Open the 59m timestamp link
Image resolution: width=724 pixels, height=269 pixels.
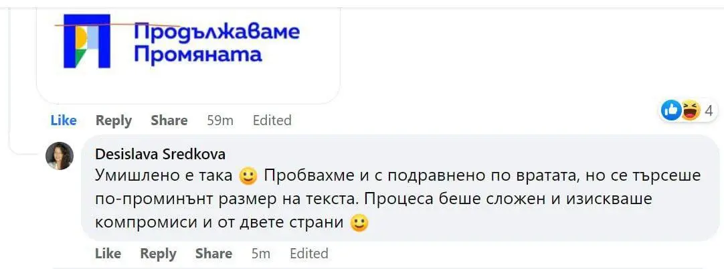(219, 120)
